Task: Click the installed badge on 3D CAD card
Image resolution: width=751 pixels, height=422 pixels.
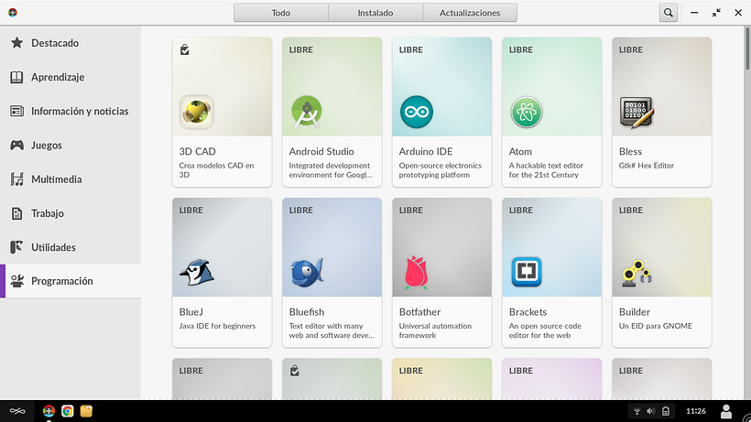Action: (x=185, y=49)
